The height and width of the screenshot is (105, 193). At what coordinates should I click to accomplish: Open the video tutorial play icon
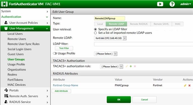[160, 4]
